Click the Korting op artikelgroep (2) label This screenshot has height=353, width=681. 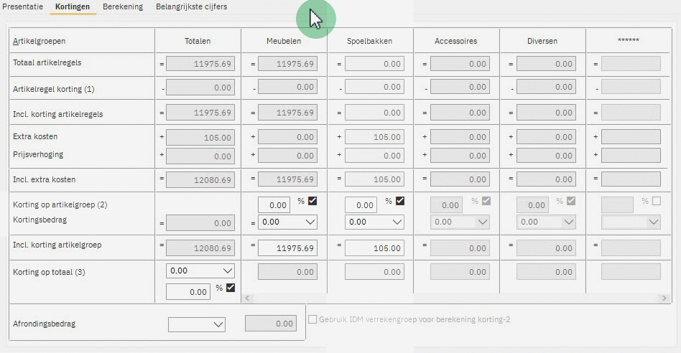tap(60, 204)
